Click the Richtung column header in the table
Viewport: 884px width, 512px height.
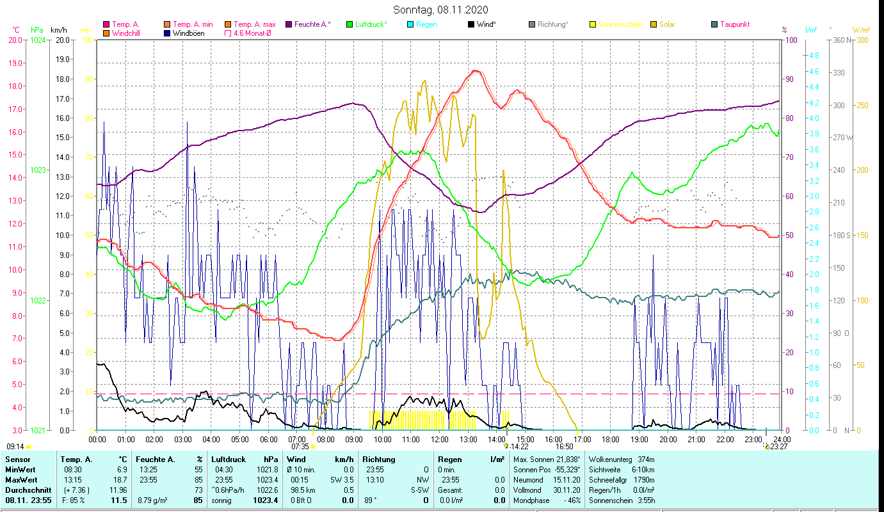[380, 460]
